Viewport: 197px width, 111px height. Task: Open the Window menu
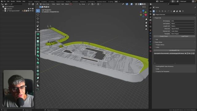click(18, 1)
